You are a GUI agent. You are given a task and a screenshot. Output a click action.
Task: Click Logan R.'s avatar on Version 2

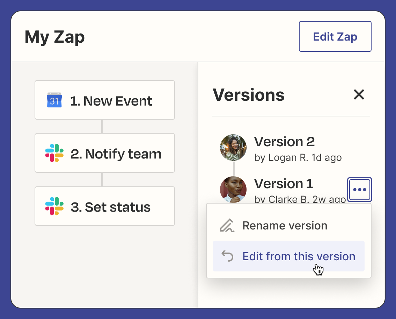tap(233, 147)
